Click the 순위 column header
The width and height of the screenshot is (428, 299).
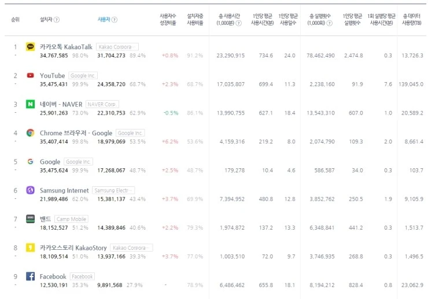point(15,20)
